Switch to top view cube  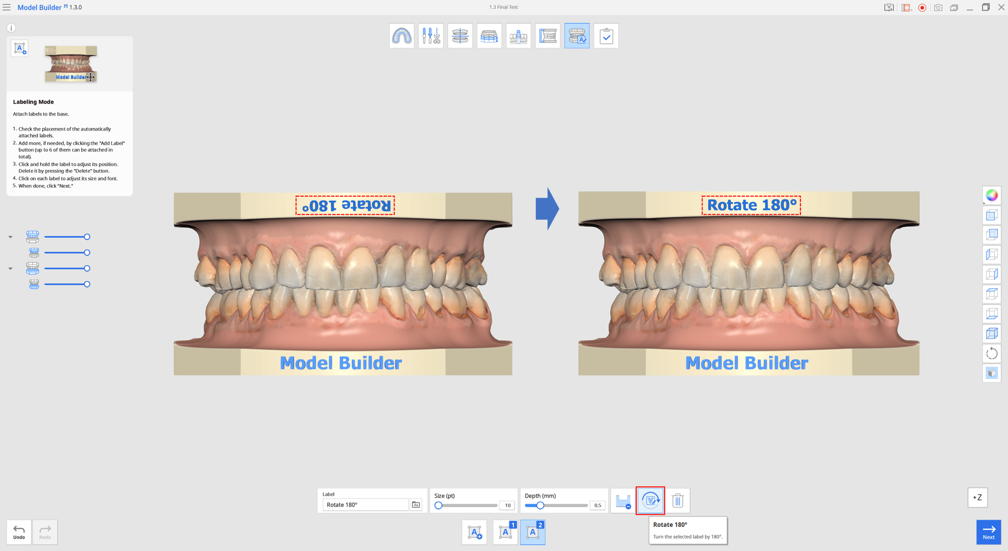click(991, 294)
